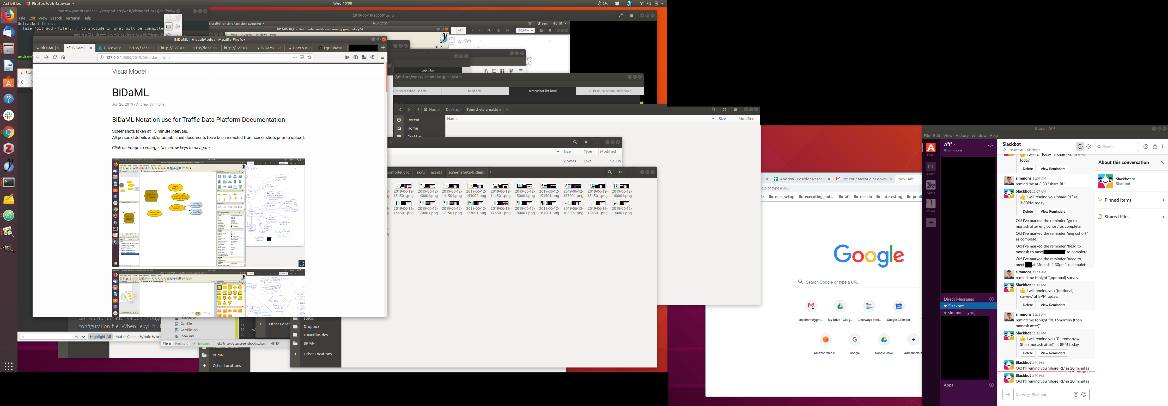
Task: Bookmark this page with star icon
Action: [309, 58]
